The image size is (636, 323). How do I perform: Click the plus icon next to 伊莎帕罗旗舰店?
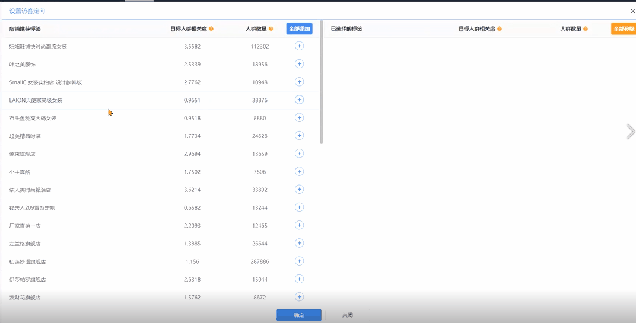(x=299, y=279)
